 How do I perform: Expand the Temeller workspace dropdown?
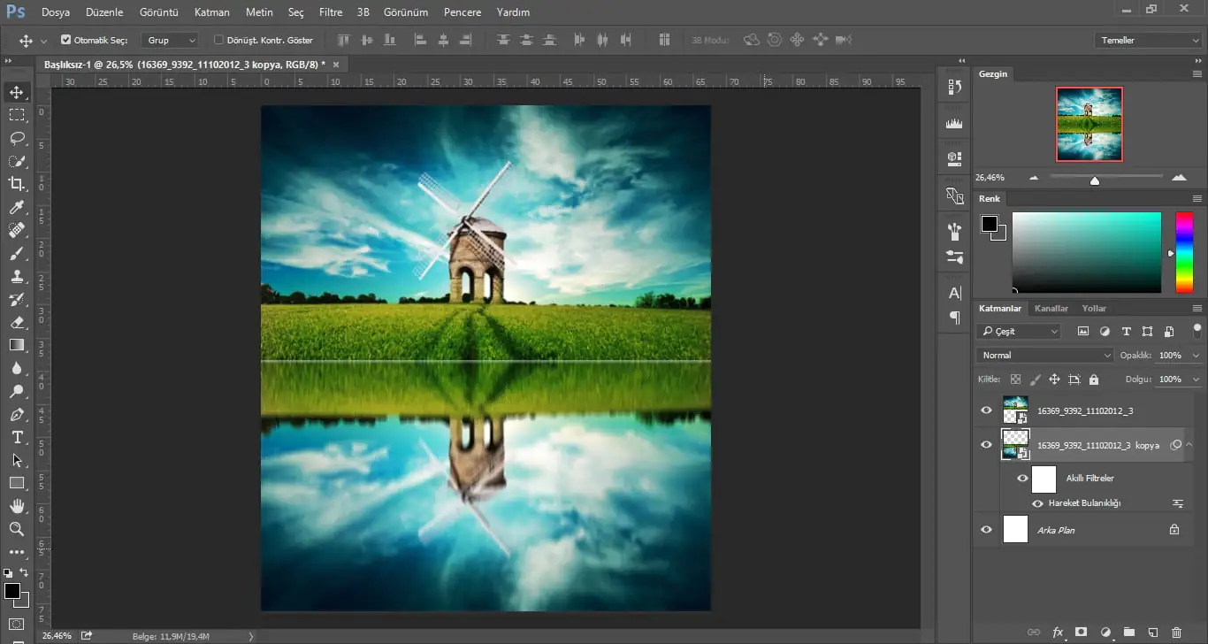click(x=1147, y=40)
